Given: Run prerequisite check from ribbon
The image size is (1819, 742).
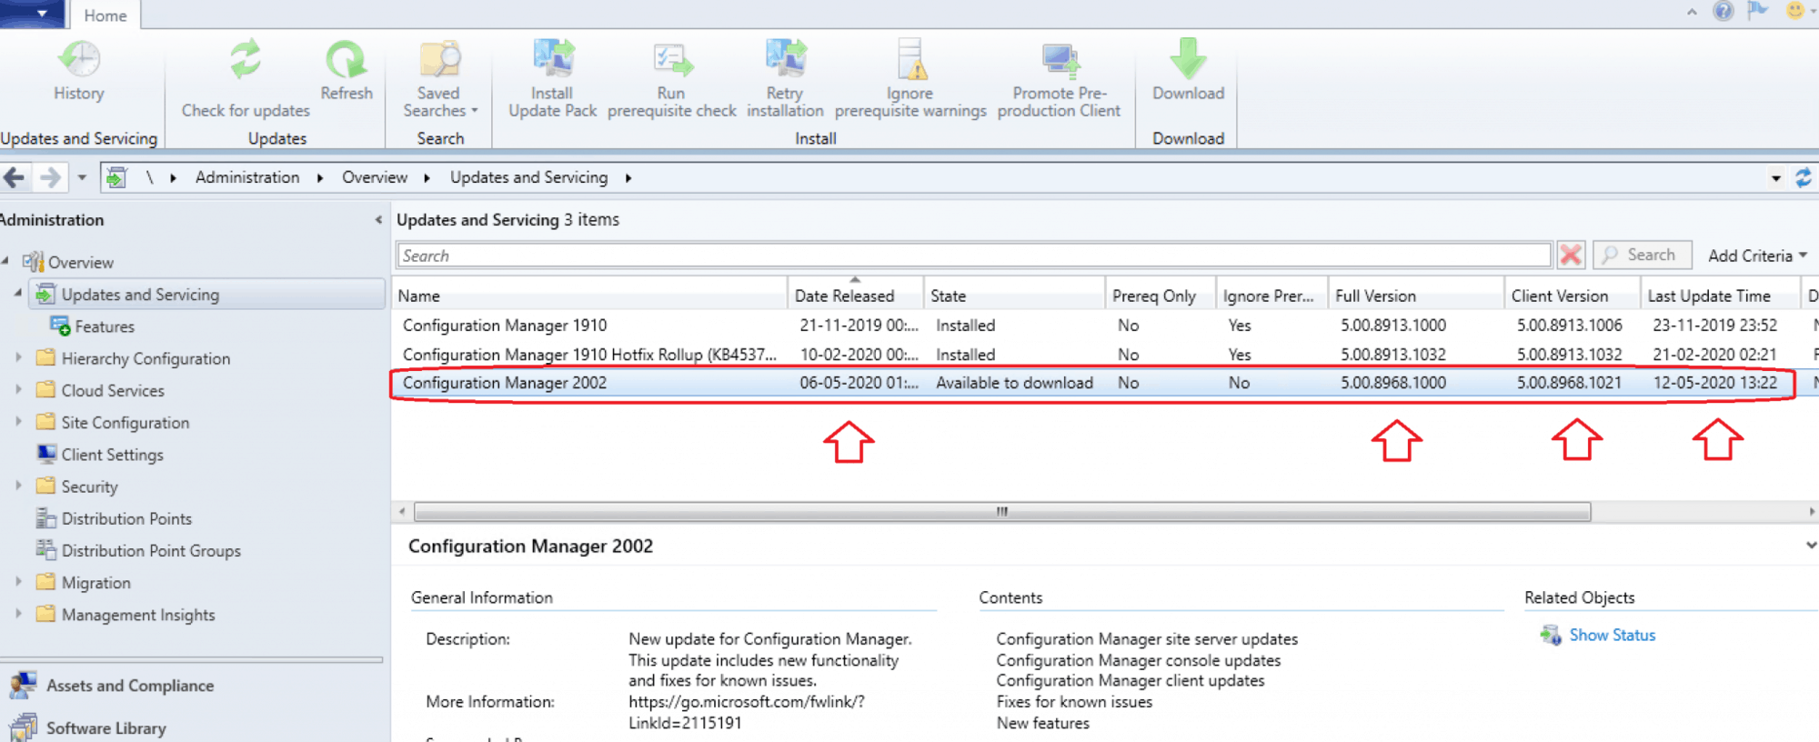Looking at the screenshot, I should (671, 80).
